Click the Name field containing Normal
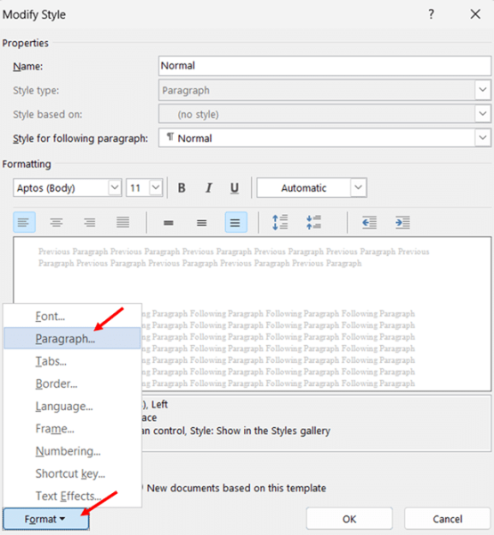This screenshot has height=535, width=494. [x=325, y=65]
